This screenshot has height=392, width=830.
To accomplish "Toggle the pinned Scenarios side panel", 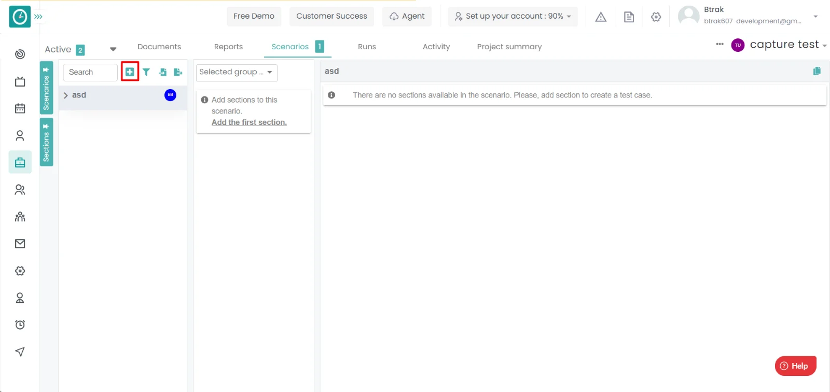I will [x=46, y=88].
